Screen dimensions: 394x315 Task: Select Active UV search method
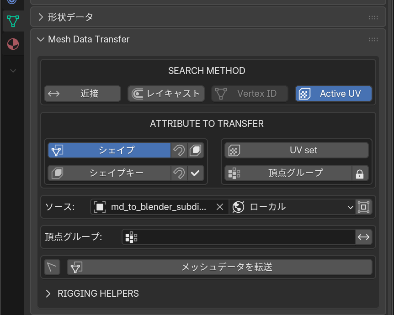[x=333, y=94]
